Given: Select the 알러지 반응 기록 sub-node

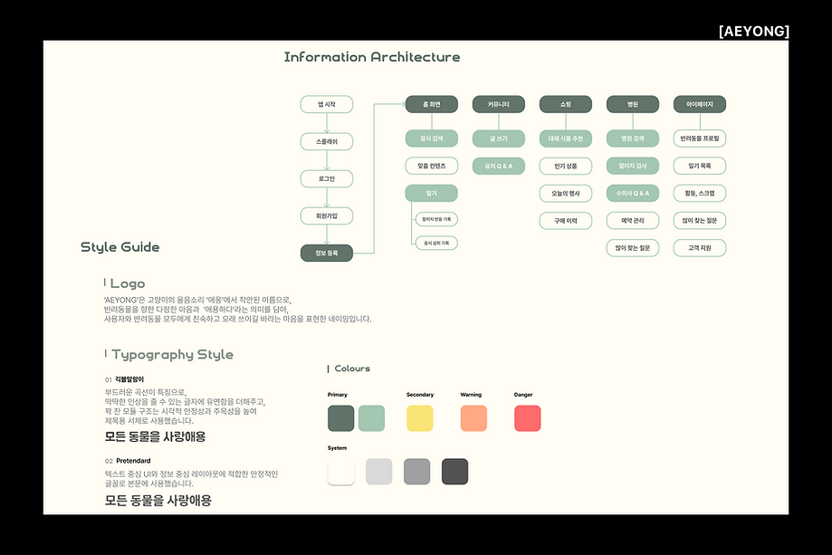Looking at the screenshot, I should click(436, 219).
